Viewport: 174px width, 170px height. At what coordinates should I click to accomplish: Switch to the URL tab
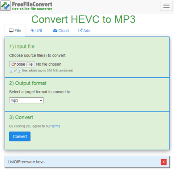(x=37, y=31)
